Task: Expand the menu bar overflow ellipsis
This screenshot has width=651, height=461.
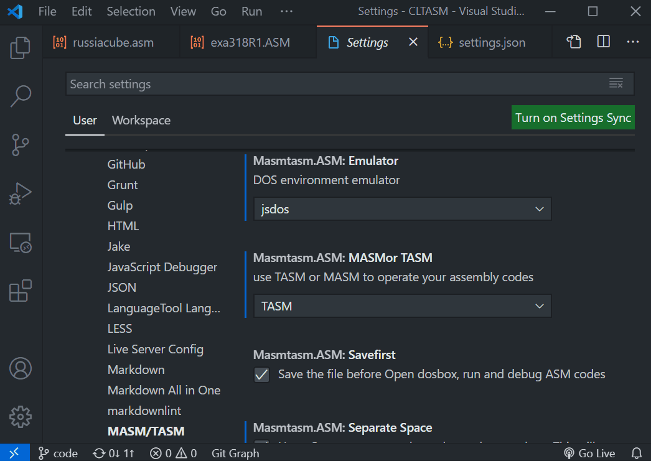Action: [286, 11]
